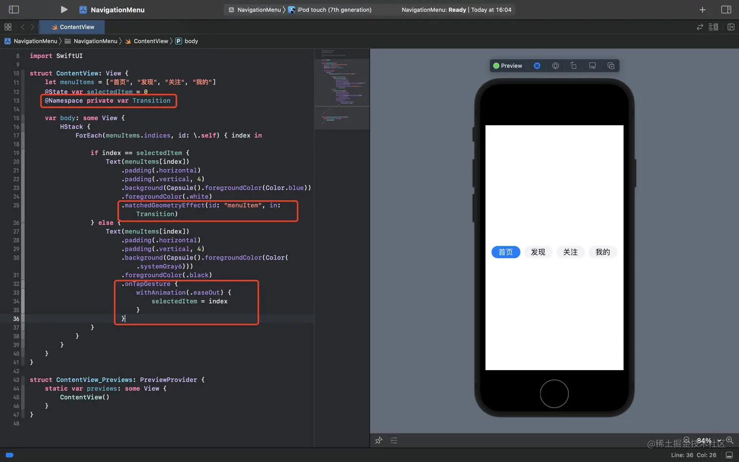Click the plus Library button
This screenshot has width=739, height=462.
pos(702,10)
